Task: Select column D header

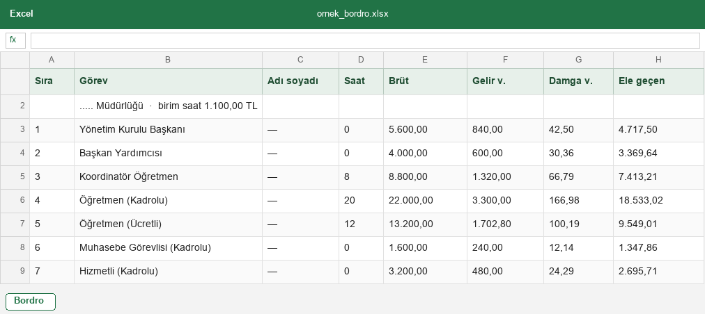Action: pos(361,60)
